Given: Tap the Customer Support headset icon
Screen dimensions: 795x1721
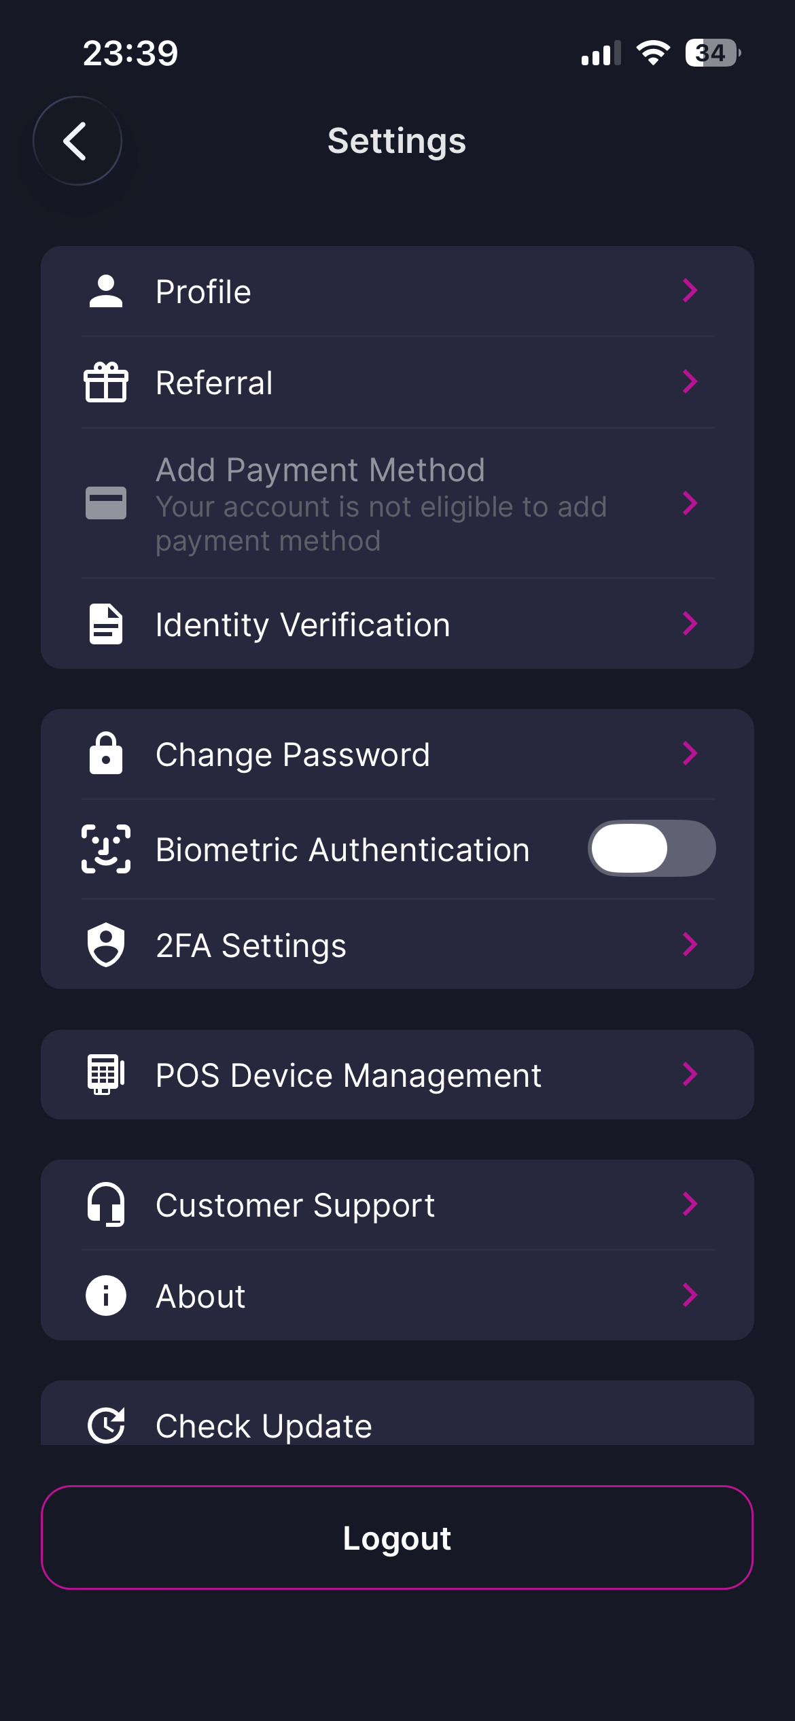Looking at the screenshot, I should (106, 1204).
